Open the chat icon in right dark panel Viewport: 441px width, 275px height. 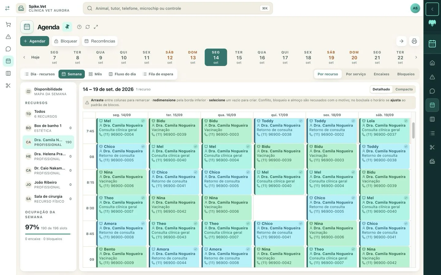tap(432, 91)
